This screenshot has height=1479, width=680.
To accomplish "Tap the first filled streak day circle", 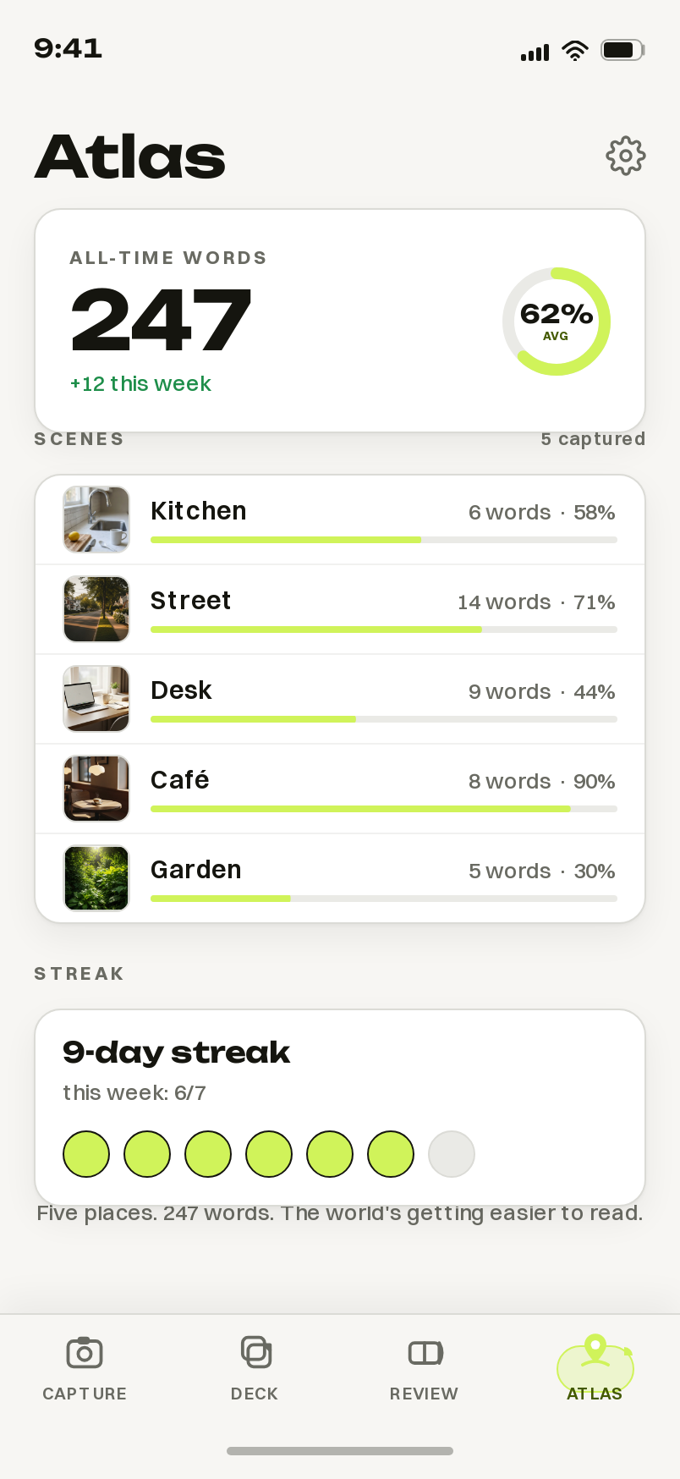I will point(86,1154).
